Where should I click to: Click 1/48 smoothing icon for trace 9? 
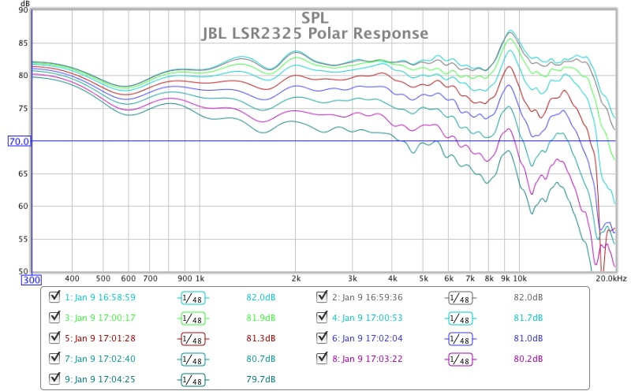(192, 380)
